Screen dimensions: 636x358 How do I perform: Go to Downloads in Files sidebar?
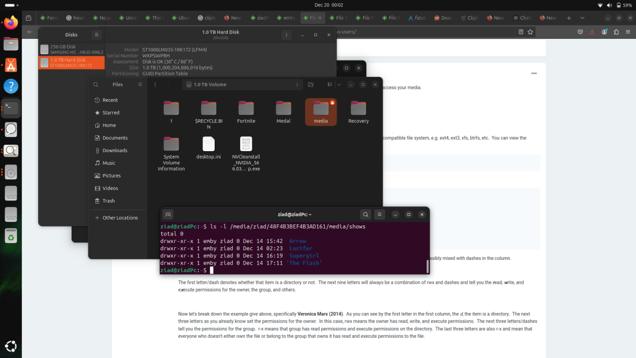point(114,150)
